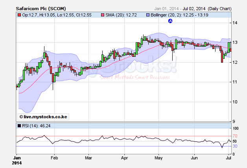Image resolution: width=247 pixels, height=168 pixels.
Task: Click the Apr label on time axis
Action: pos(125,158)
